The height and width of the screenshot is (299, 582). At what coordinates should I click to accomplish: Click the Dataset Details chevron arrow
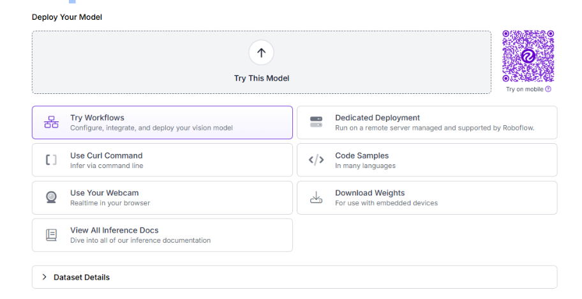44,277
